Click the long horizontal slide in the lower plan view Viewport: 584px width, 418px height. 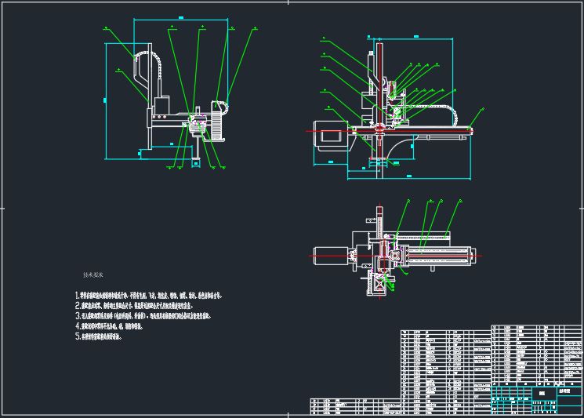(x=439, y=256)
